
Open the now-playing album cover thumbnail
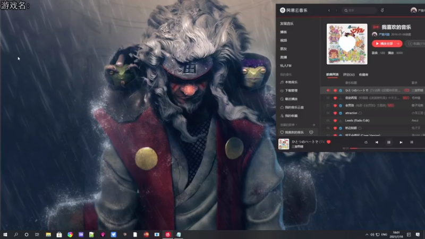point(284,144)
